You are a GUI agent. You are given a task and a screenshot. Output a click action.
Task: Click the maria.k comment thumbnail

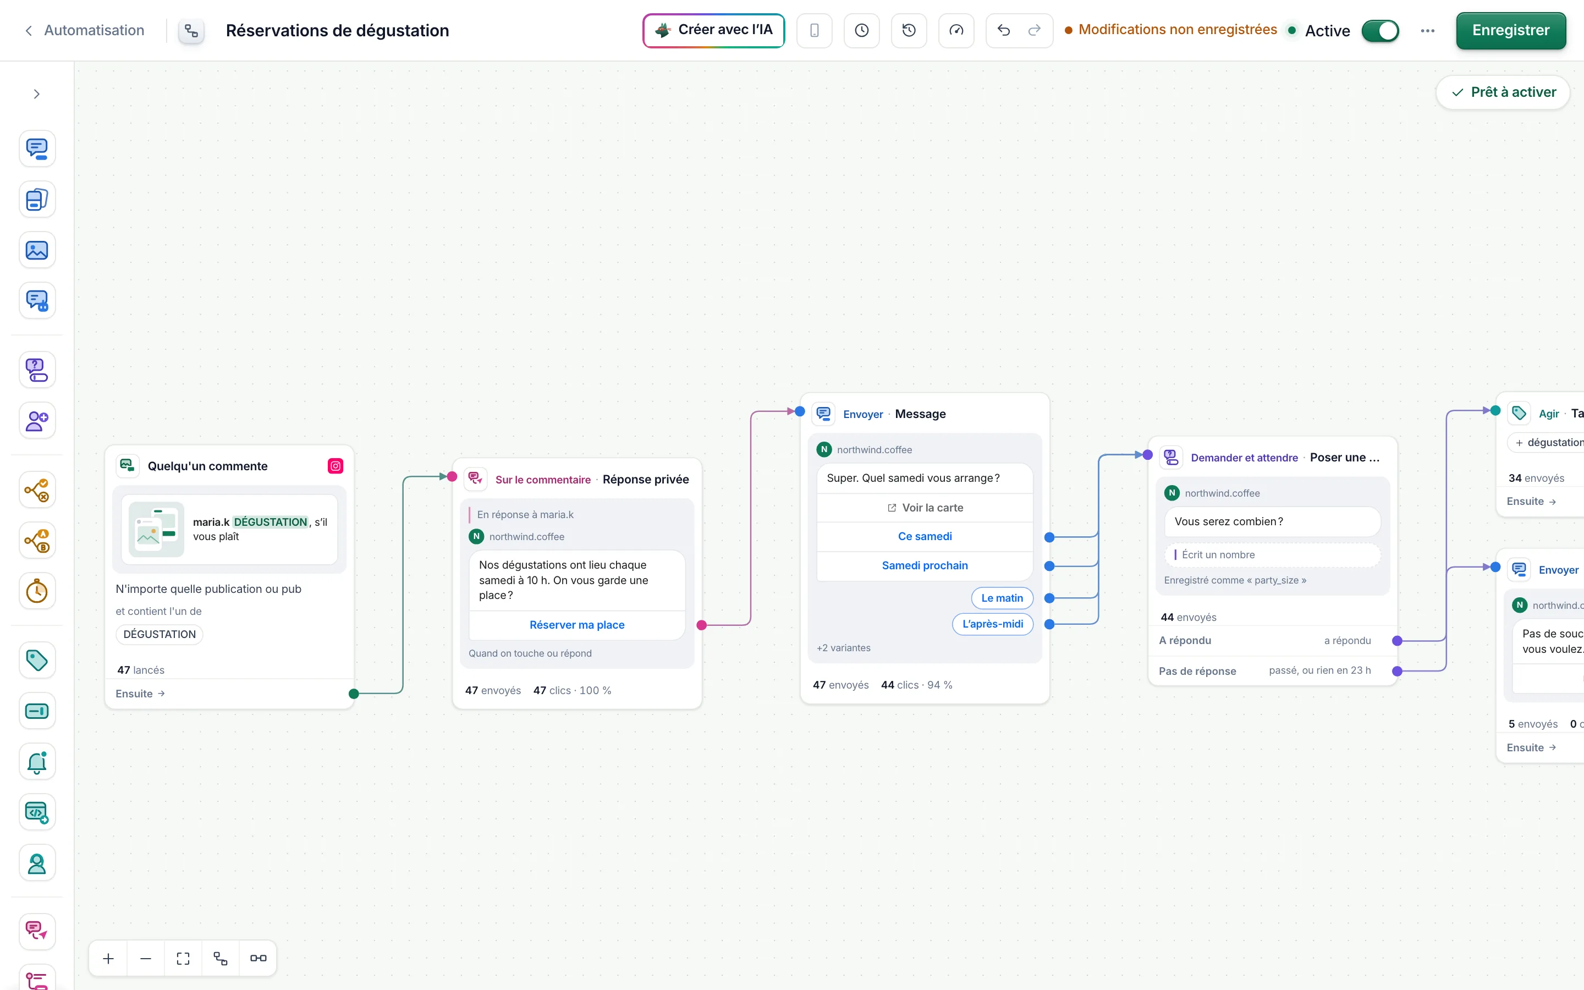[x=156, y=529]
